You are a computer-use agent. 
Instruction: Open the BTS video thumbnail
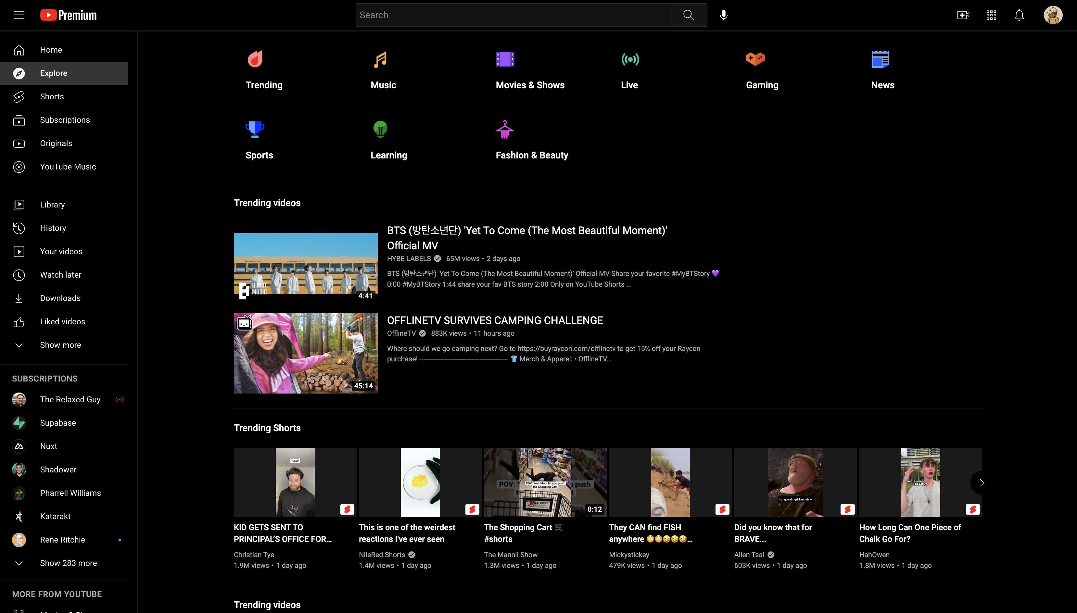pos(306,265)
